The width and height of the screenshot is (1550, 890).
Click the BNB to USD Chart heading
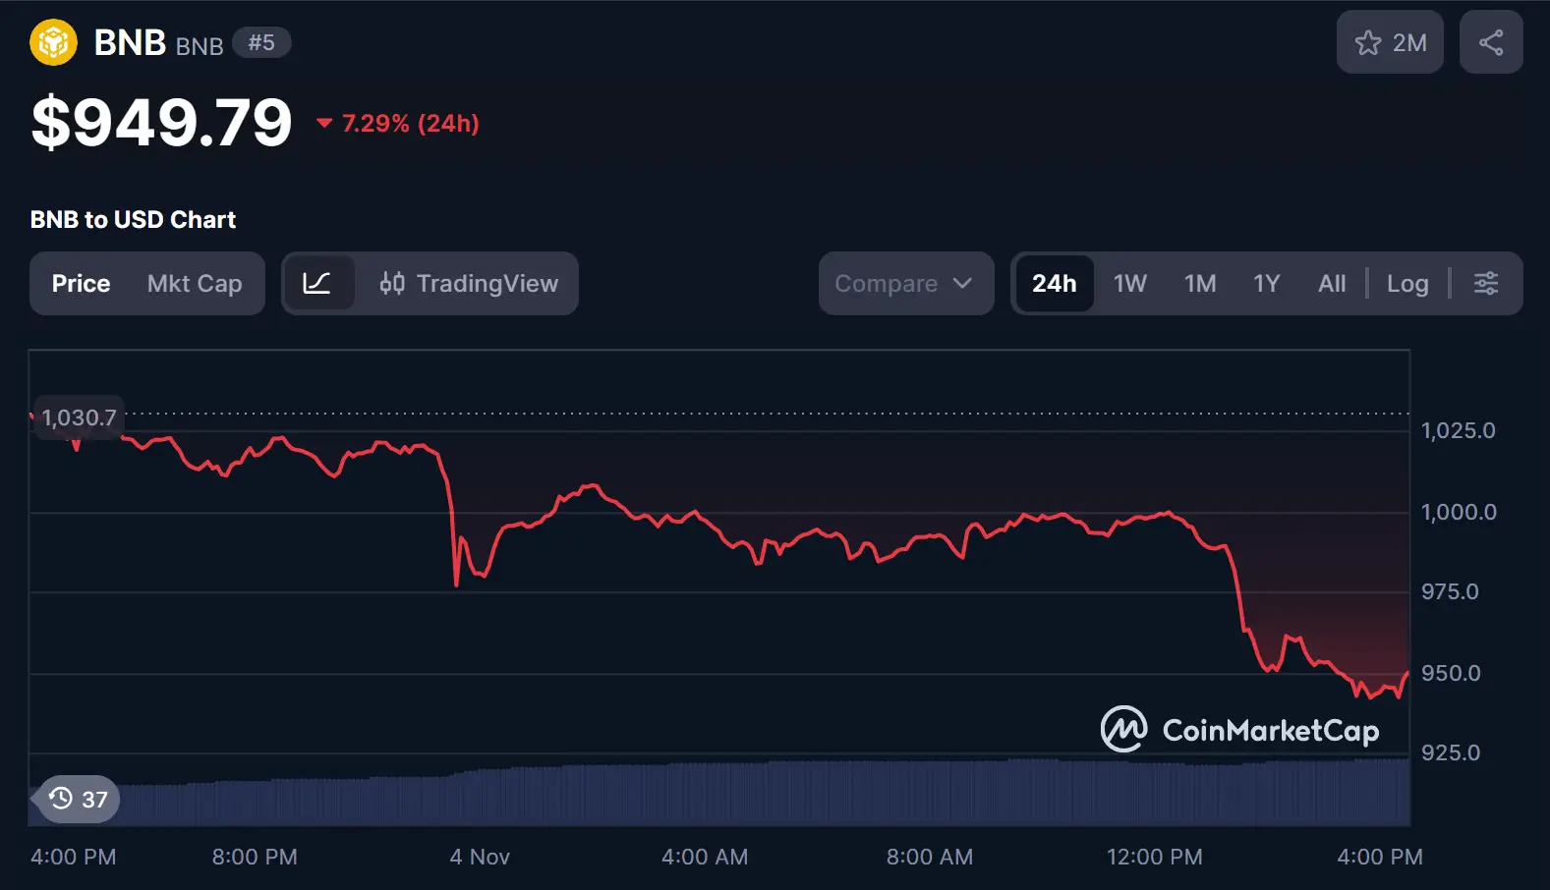(x=133, y=219)
